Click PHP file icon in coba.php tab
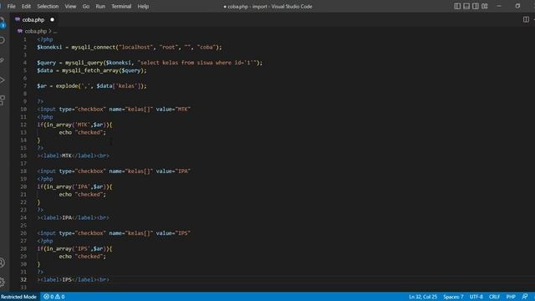Viewport: 535px width, 301px height. pos(18,19)
